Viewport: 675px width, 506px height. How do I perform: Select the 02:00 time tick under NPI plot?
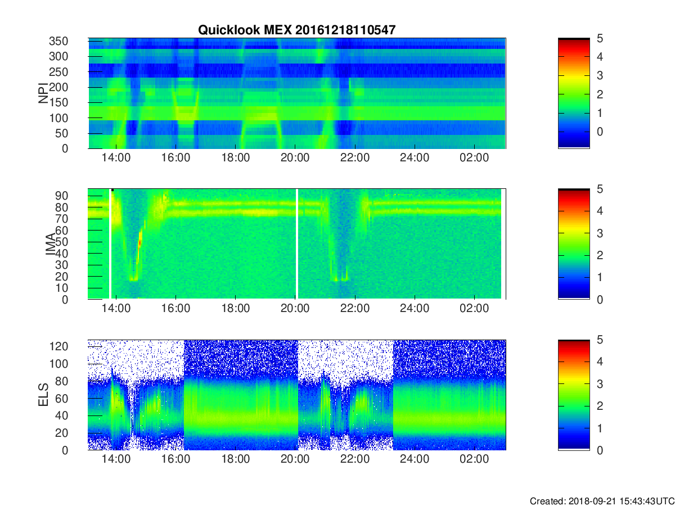pos(474,158)
